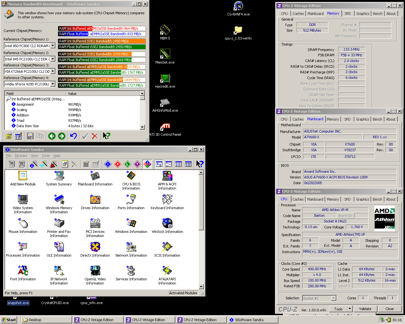Viewport: 405px width, 324px height.
Task: Click the Large Icons view button in Sandra toolbar
Action: (x=159, y=164)
